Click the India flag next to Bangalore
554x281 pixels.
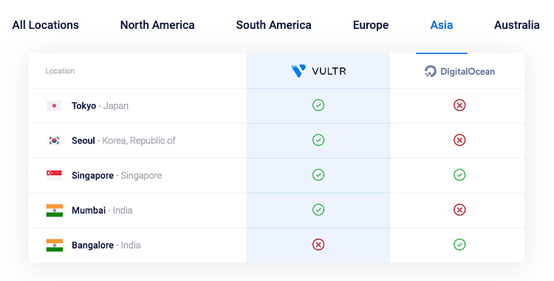(55, 246)
